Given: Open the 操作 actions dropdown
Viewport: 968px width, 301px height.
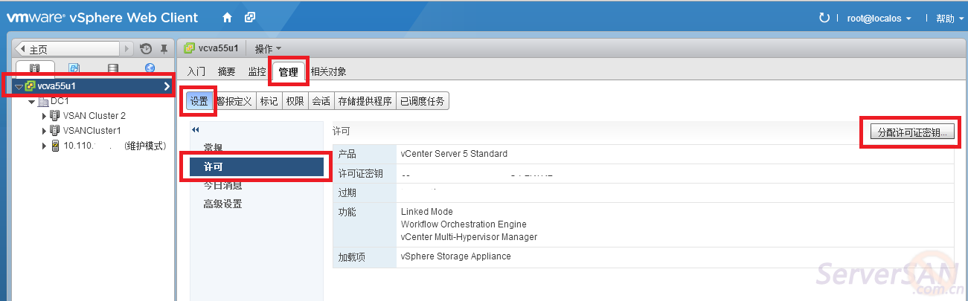Looking at the screenshot, I should 268,48.
